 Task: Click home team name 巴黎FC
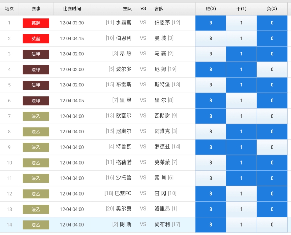pyautogui.click(x=123, y=193)
